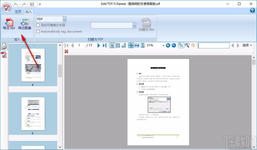Activate the marquee zoom tool
The height and width of the screenshot is (150, 257).
coord(187,45)
